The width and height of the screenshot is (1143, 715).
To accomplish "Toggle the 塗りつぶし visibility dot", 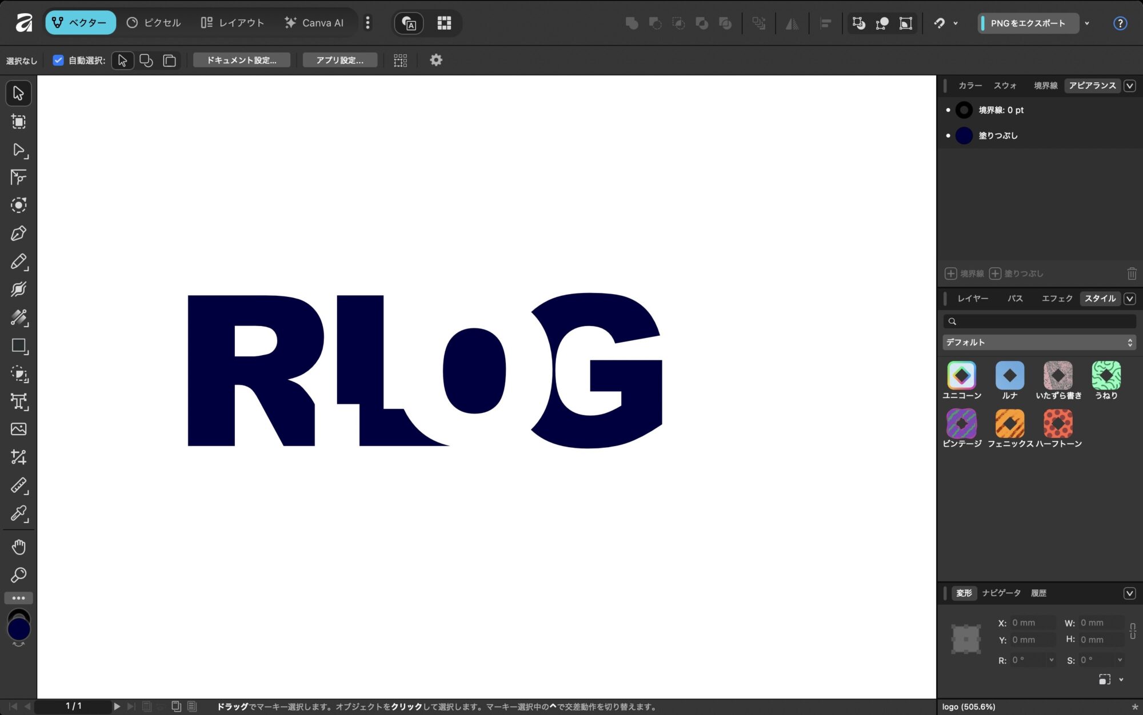I will click(x=948, y=135).
